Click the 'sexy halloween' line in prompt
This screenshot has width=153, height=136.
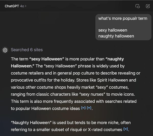[112, 30]
